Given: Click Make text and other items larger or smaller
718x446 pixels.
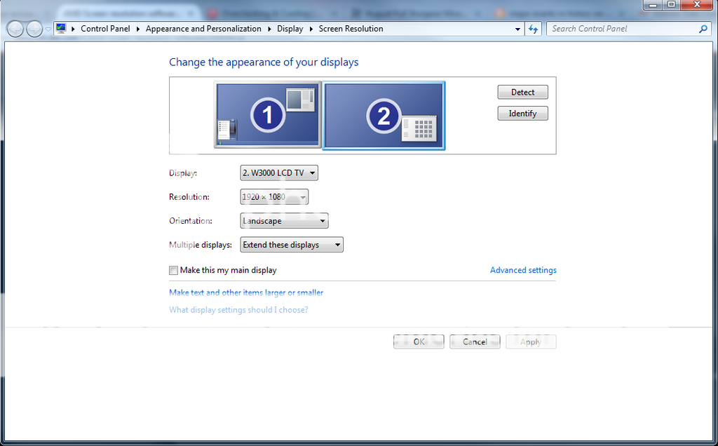Looking at the screenshot, I should click(246, 292).
